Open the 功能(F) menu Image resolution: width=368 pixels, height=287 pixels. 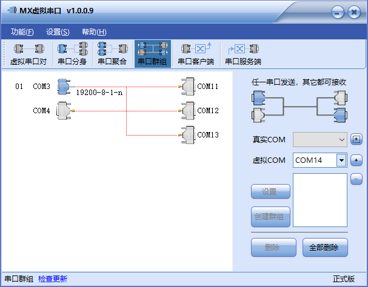22,32
